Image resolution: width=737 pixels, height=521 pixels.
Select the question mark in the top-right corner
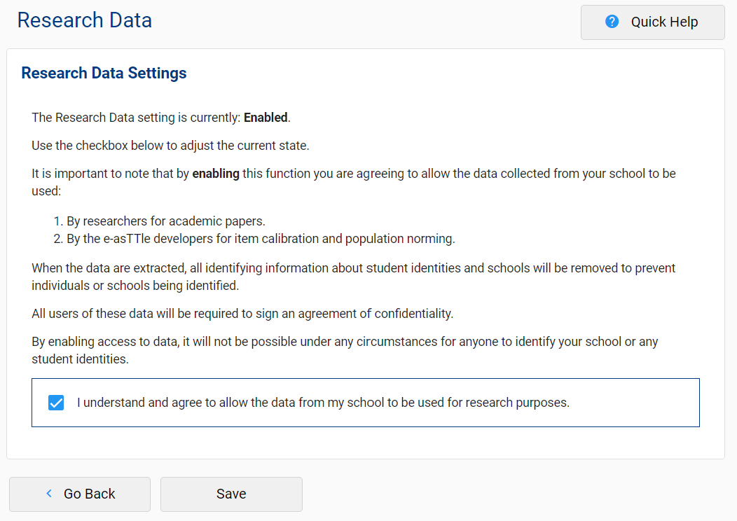click(612, 22)
